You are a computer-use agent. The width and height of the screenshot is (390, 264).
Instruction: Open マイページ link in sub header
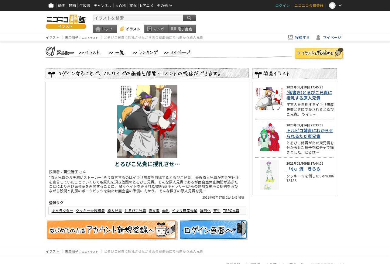click(x=332, y=37)
